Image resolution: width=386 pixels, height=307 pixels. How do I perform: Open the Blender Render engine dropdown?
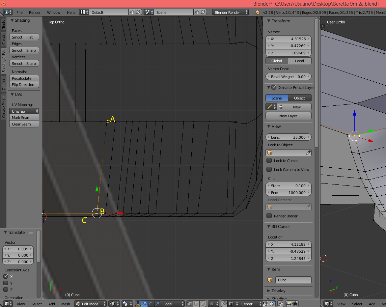[x=231, y=12]
